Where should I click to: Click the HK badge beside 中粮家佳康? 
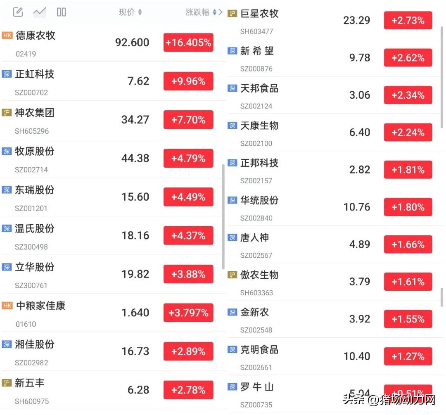7,306
